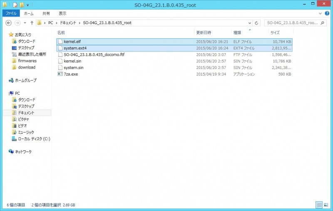Click the kernel.sin file name
This screenshot has height=211, width=333.
click(72, 61)
